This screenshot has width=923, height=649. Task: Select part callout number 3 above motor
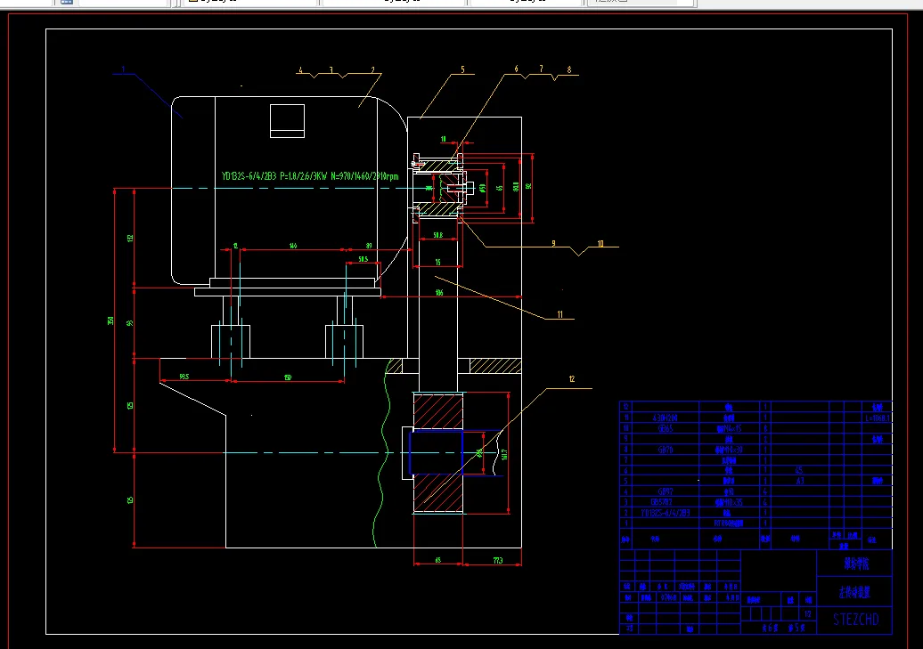[331, 70]
